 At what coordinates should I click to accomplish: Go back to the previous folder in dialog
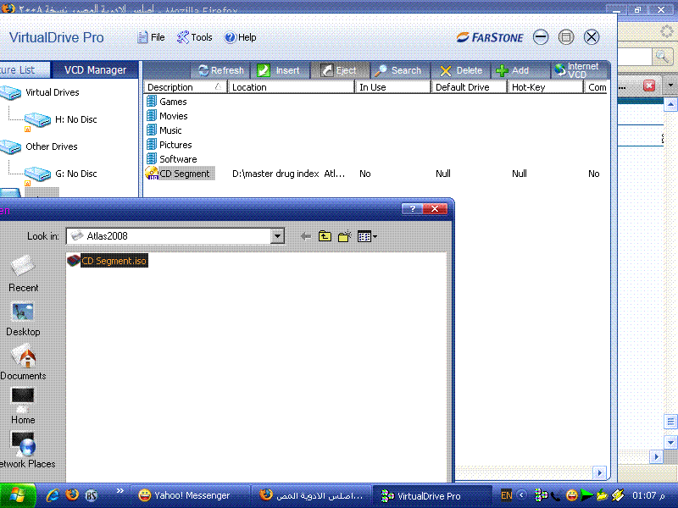point(306,236)
